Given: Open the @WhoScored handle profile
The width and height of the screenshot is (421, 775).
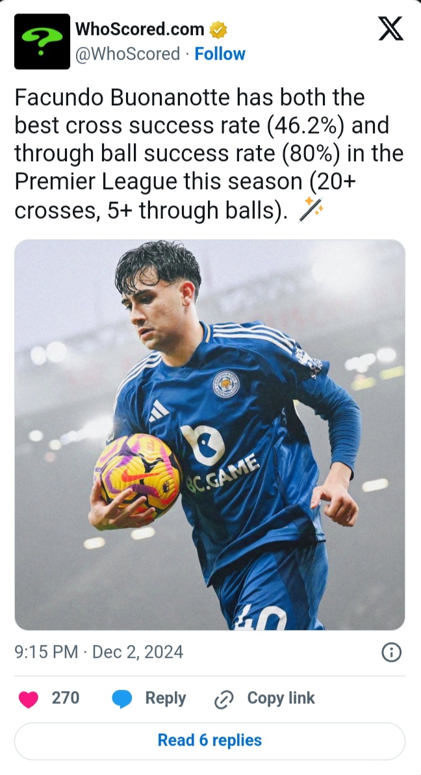Looking at the screenshot, I should point(127,53).
